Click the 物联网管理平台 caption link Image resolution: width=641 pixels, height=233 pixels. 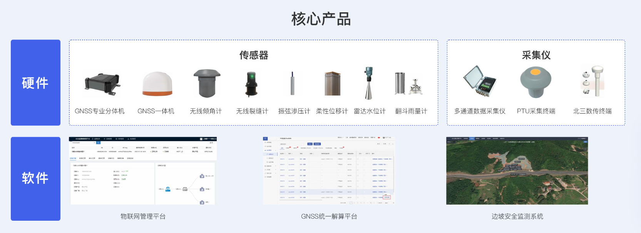point(143,216)
